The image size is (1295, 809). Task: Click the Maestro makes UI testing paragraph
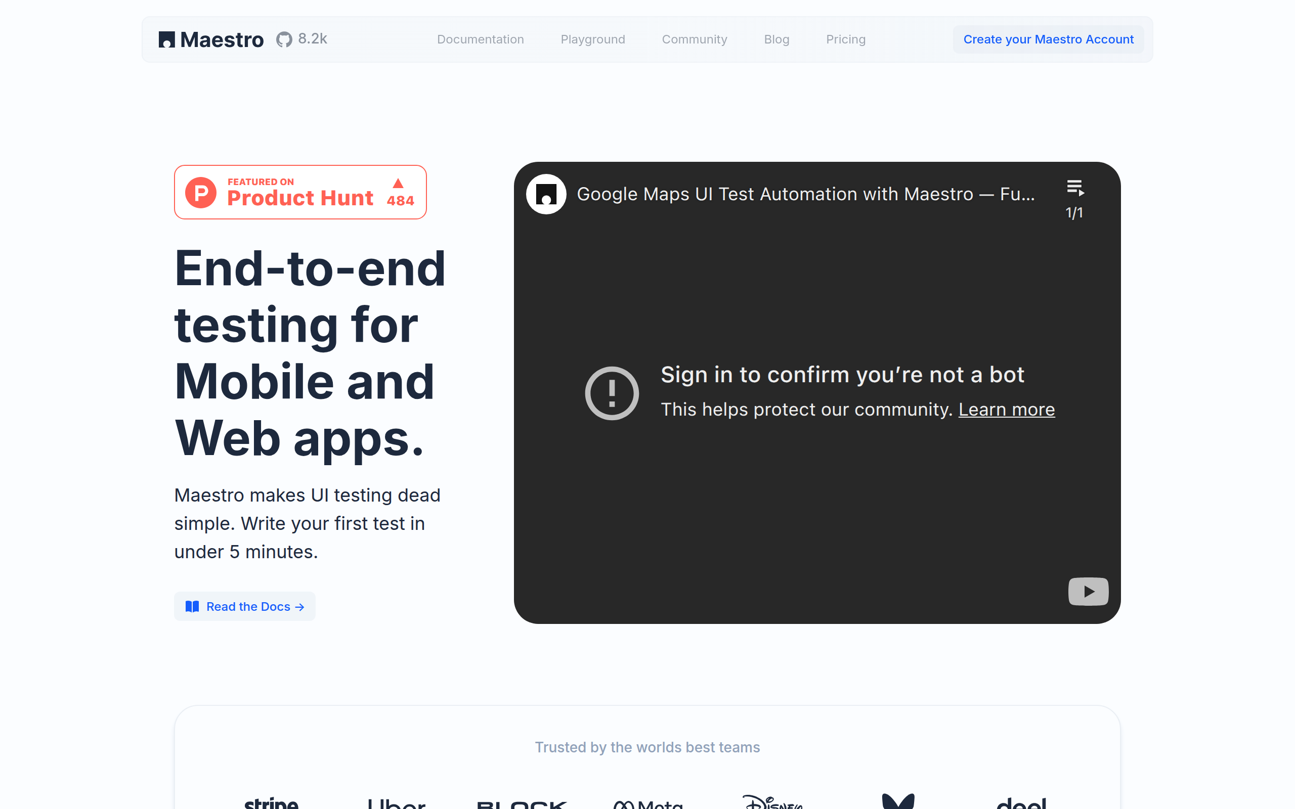(x=307, y=523)
